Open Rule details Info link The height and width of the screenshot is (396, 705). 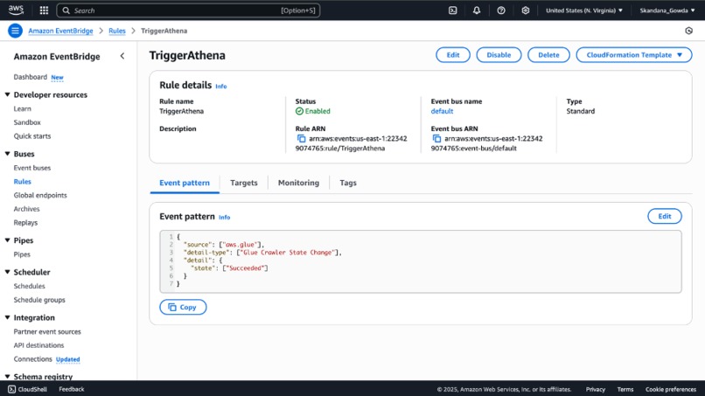pyautogui.click(x=220, y=87)
